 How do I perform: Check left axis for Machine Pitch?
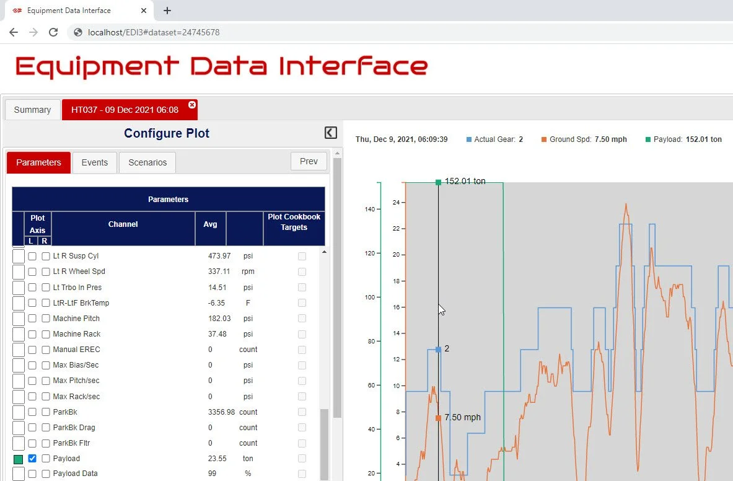32,319
